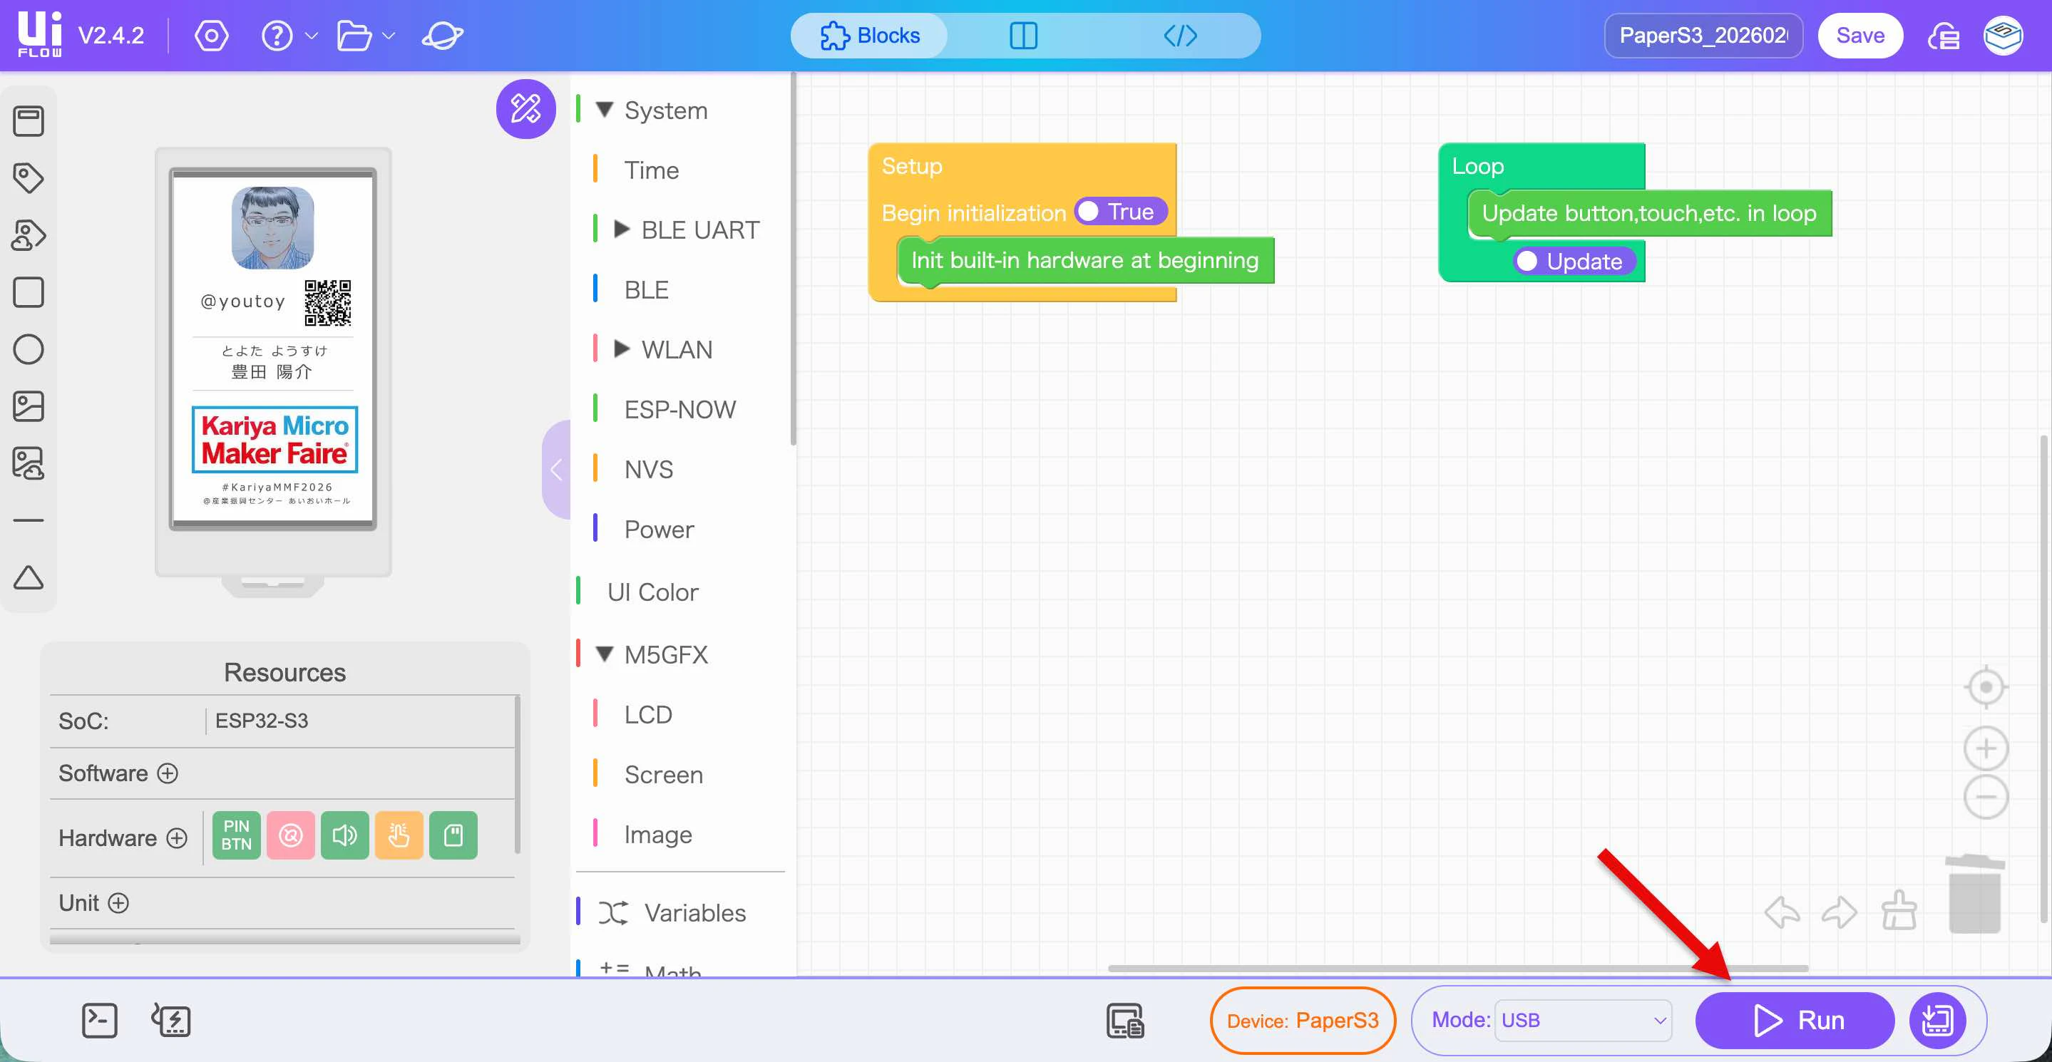Click the workspace trash can
Viewport: 2052px width, 1062px height.
click(x=1975, y=893)
